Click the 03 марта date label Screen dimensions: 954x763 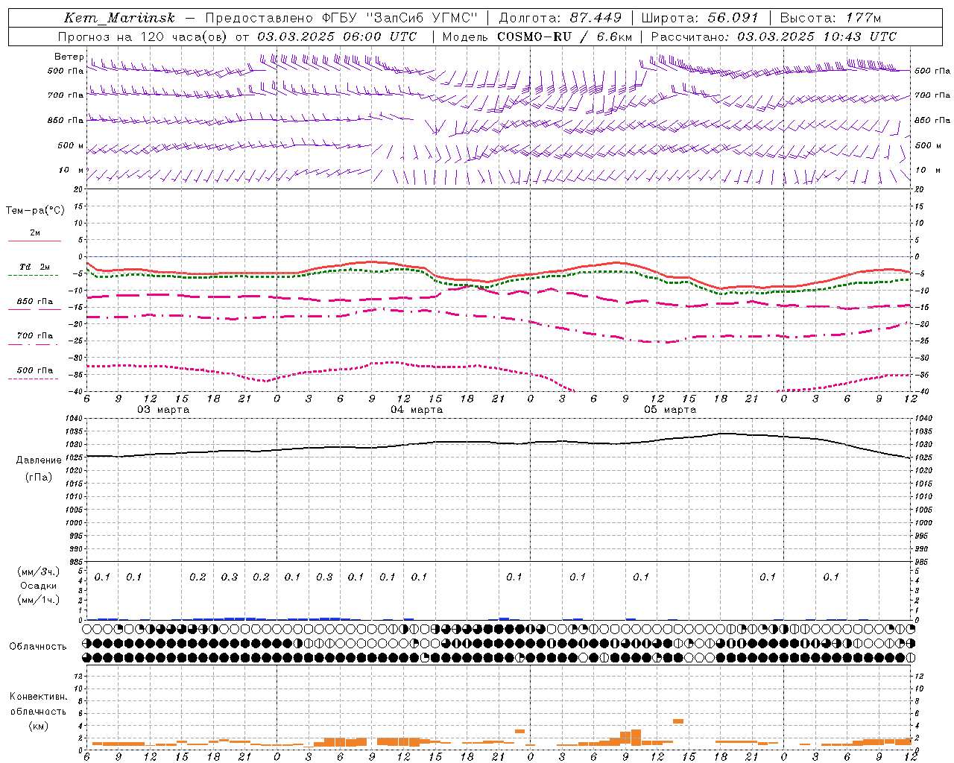(163, 410)
